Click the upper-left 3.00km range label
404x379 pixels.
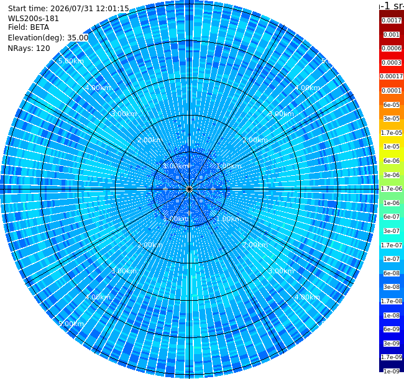point(124,114)
